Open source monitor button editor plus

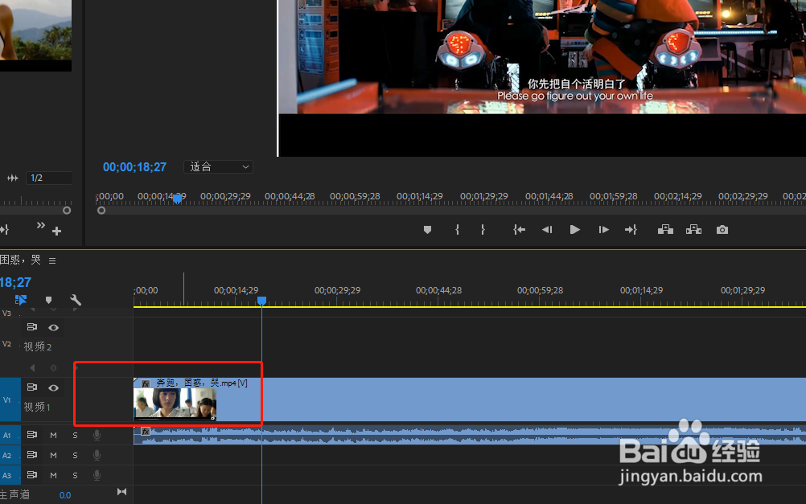(x=56, y=232)
